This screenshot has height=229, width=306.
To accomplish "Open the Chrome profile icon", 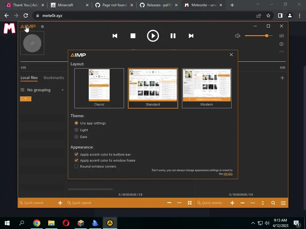I will pos(290,16).
